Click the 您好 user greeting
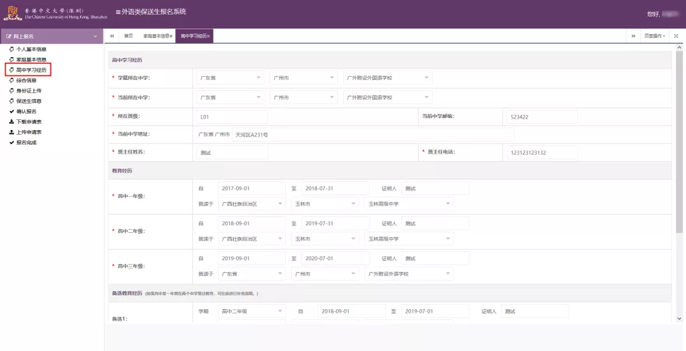The height and width of the screenshot is (351, 686). (x=662, y=14)
